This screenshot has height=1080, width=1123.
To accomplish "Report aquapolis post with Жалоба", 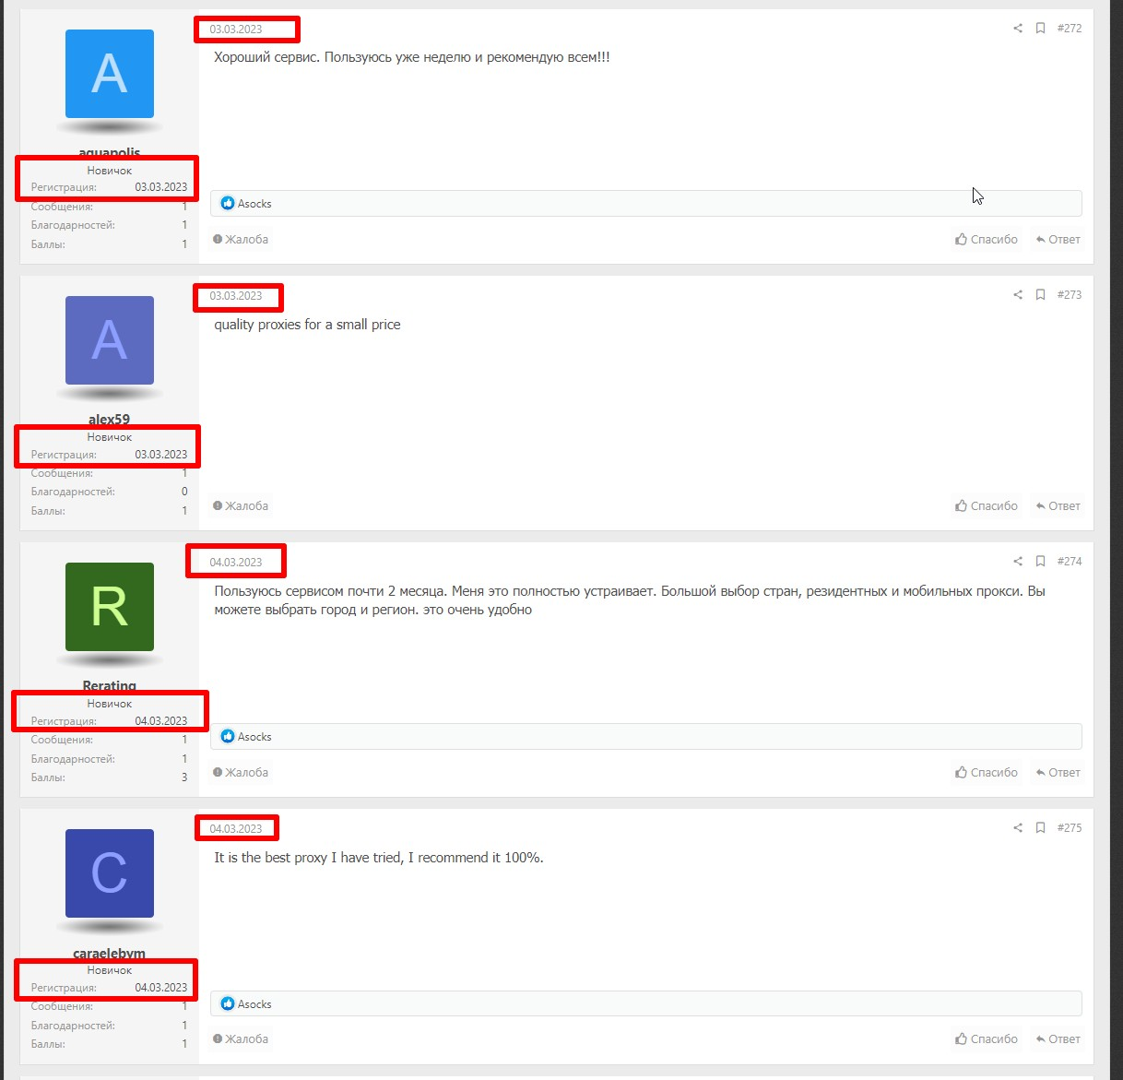I will 241,240.
